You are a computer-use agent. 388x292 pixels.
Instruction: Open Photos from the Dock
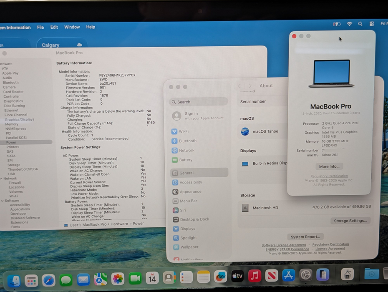[x=118, y=279]
